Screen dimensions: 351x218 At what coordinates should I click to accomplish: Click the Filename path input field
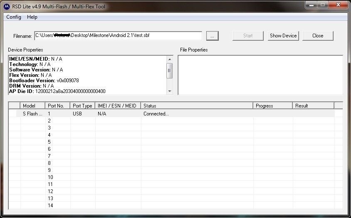pyautogui.click(x=118, y=36)
